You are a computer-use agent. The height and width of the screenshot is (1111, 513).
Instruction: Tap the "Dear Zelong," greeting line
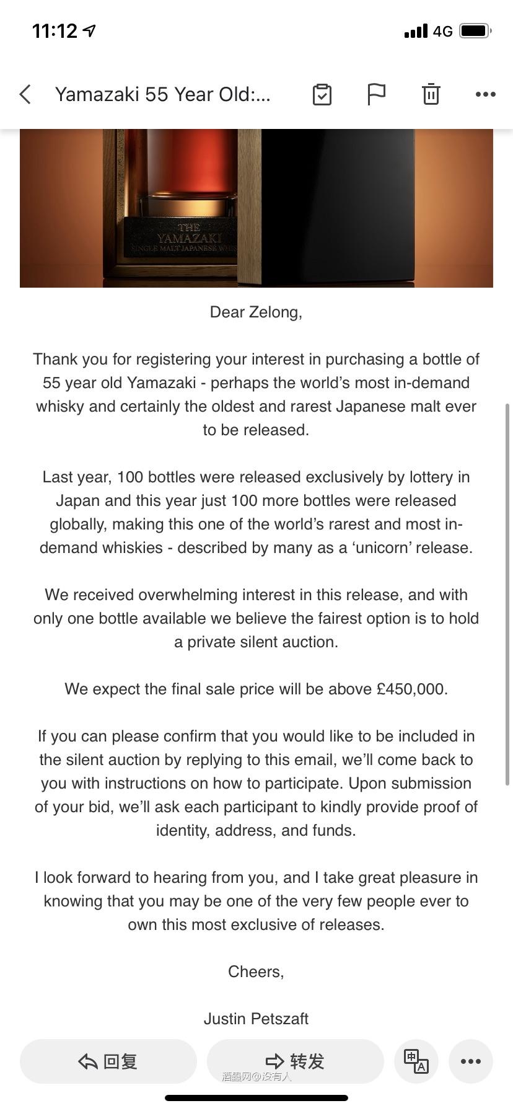point(256,312)
